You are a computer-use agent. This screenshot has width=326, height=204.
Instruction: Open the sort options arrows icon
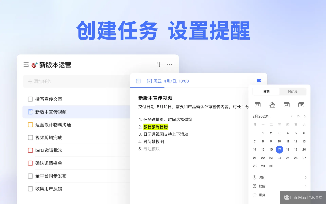tap(159, 65)
